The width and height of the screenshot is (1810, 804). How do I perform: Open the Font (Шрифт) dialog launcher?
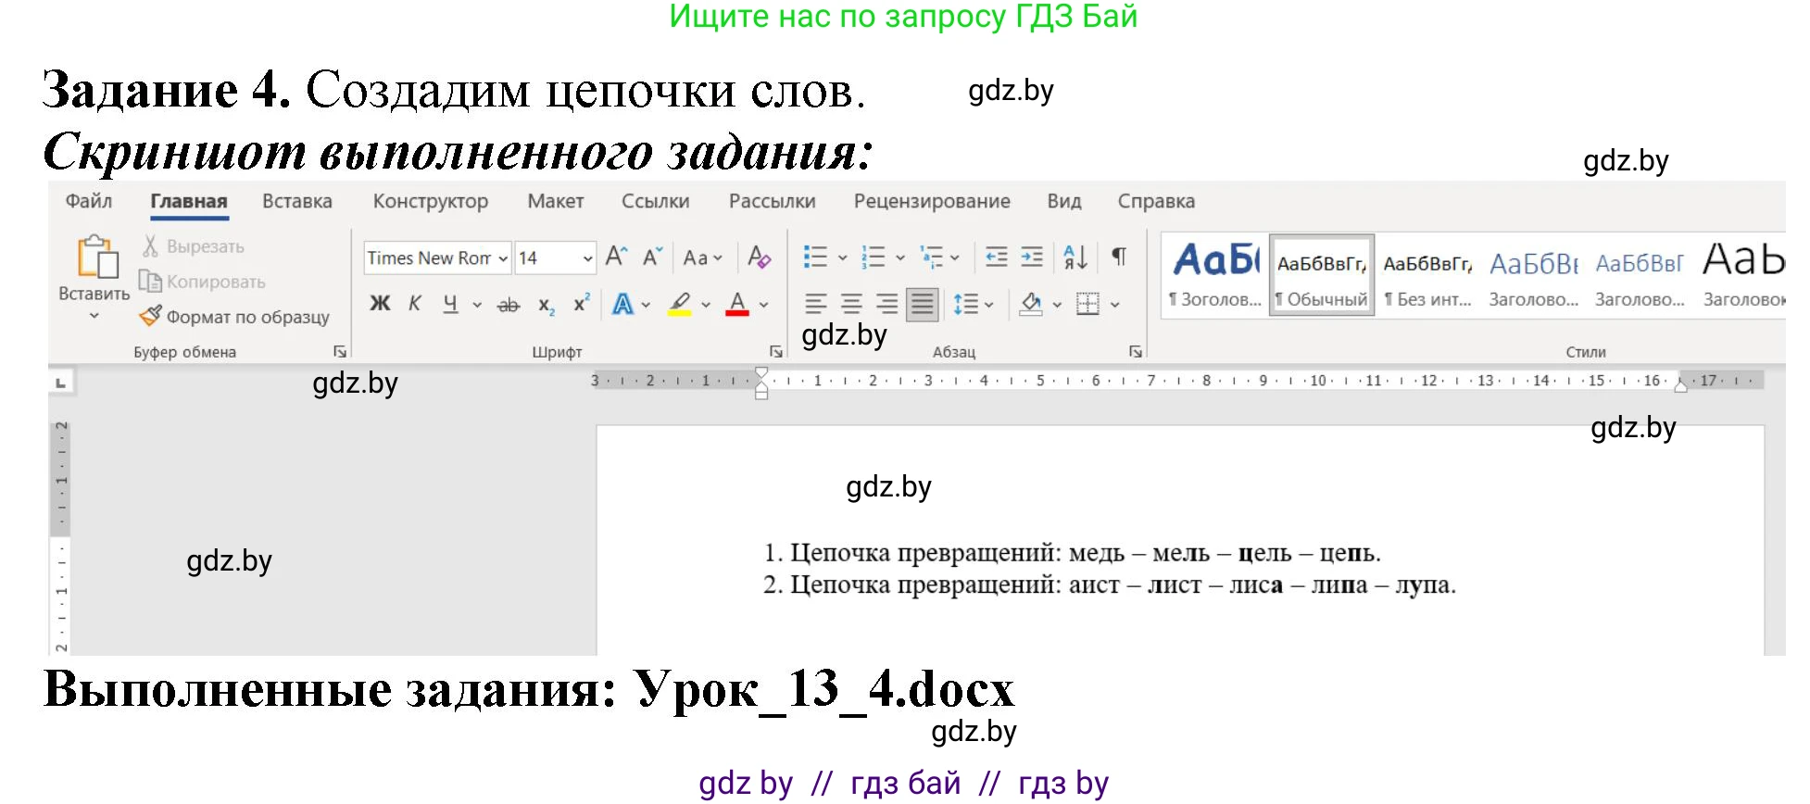776,352
